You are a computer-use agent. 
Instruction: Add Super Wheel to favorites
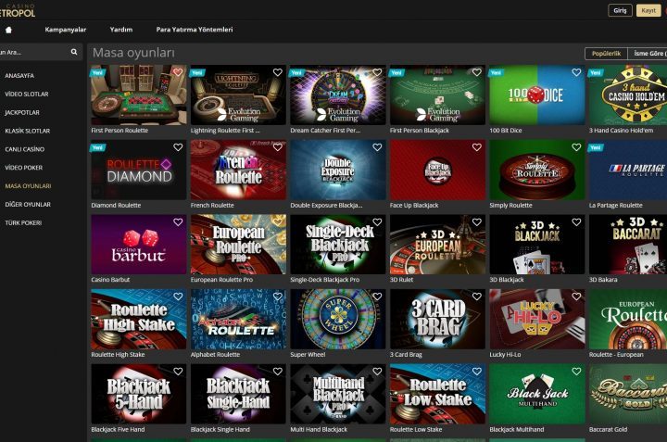point(377,297)
